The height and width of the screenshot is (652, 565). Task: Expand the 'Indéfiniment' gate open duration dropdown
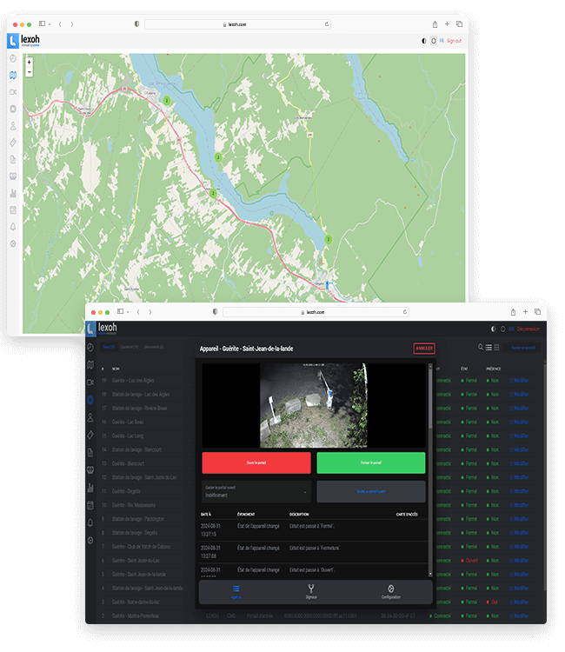point(256,492)
